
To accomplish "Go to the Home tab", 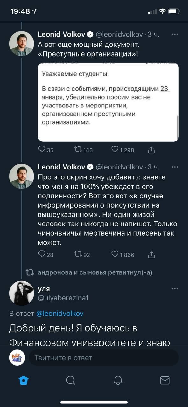I will [x=24, y=380].
